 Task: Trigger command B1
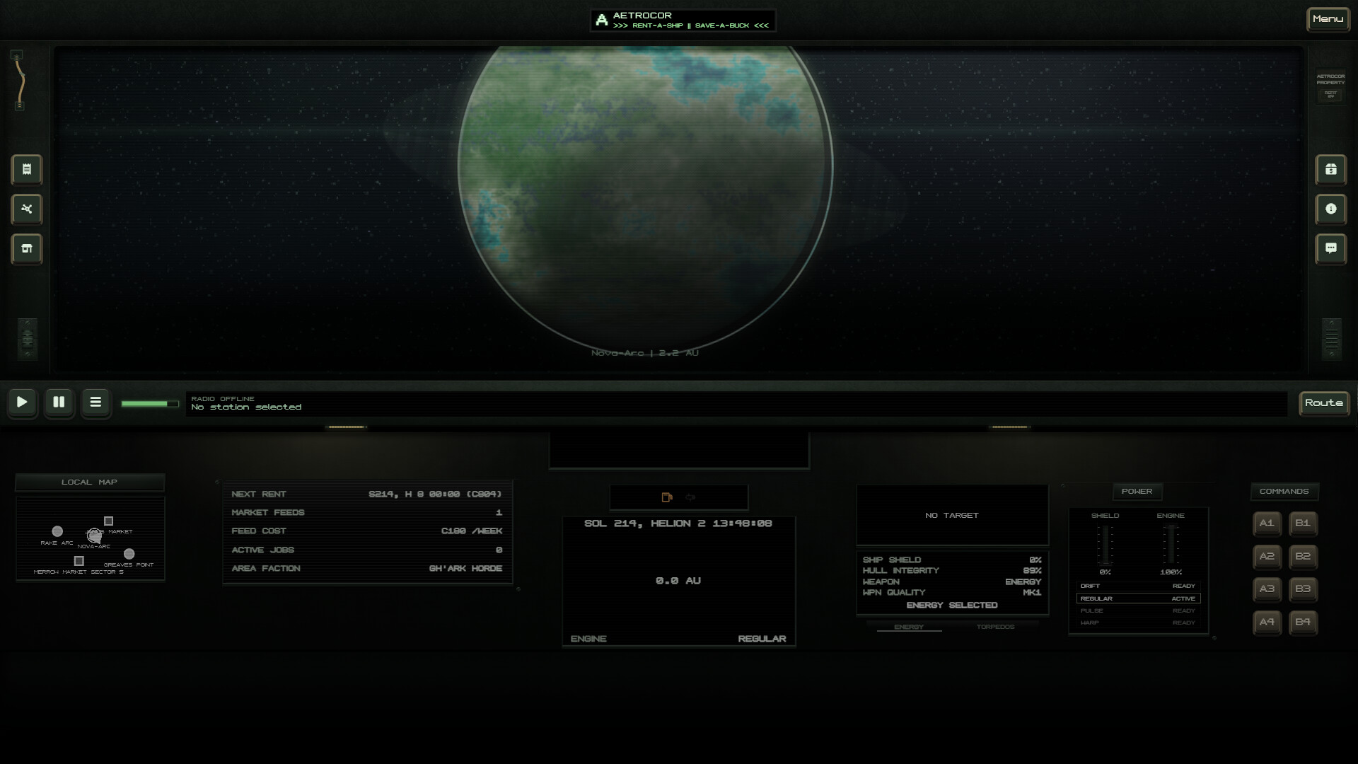1303,523
